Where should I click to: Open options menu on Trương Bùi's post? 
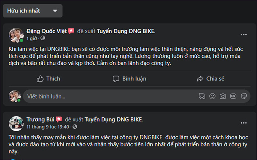coord(244,123)
